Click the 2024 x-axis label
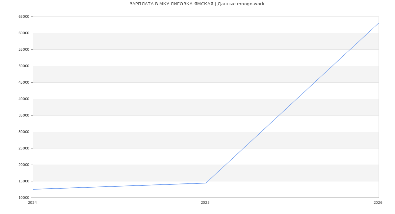The image size is (395, 214). pos(32,203)
